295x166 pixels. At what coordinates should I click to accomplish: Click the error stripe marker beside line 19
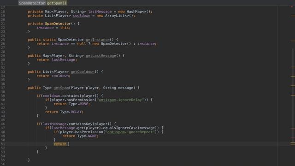(293, 15)
